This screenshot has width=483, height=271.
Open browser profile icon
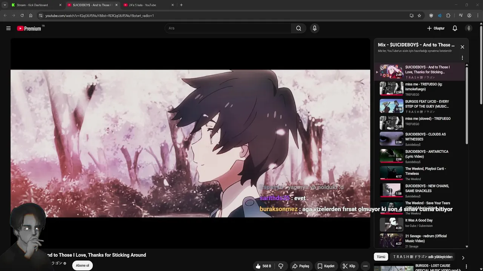[469, 15]
